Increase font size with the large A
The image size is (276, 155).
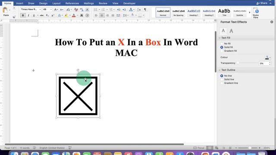[x=56, y=9]
